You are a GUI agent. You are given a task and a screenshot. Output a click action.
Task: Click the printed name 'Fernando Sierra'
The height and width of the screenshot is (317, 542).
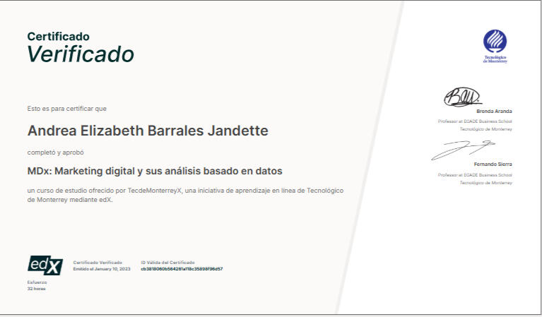[x=493, y=165]
